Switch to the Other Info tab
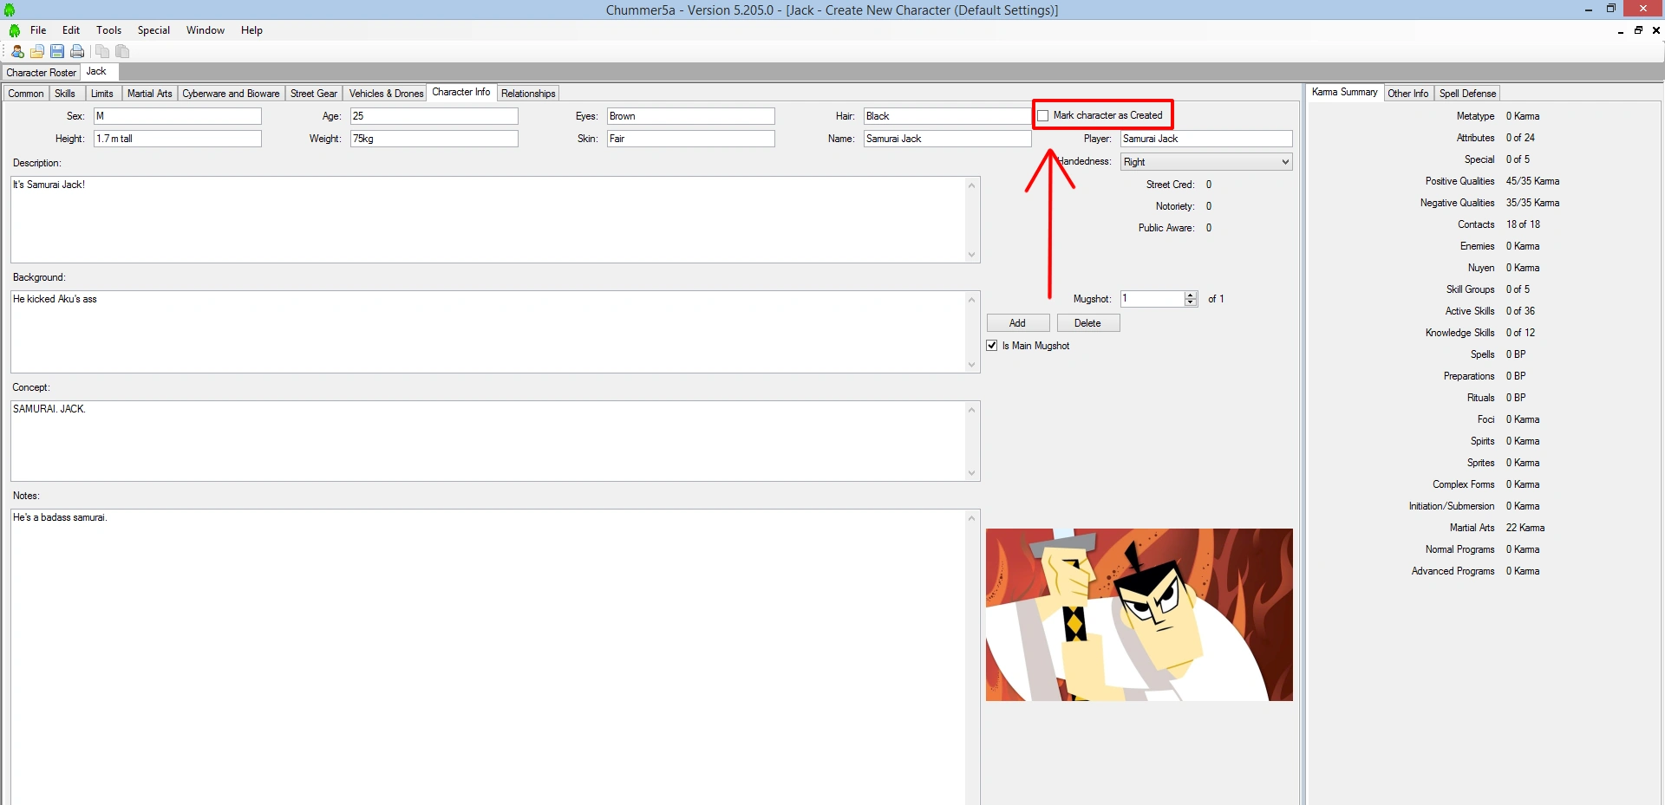Screen dimensions: 1665x805 [x=1407, y=94]
